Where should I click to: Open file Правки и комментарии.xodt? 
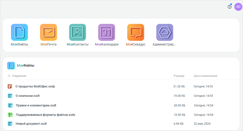36,106
